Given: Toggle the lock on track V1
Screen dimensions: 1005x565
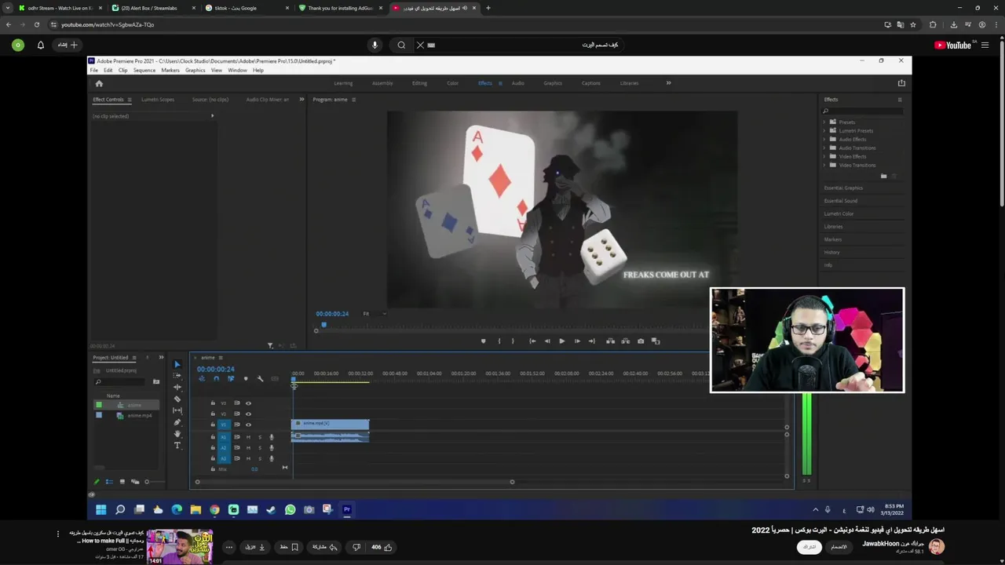Looking at the screenshot, I should click(212, 425).
